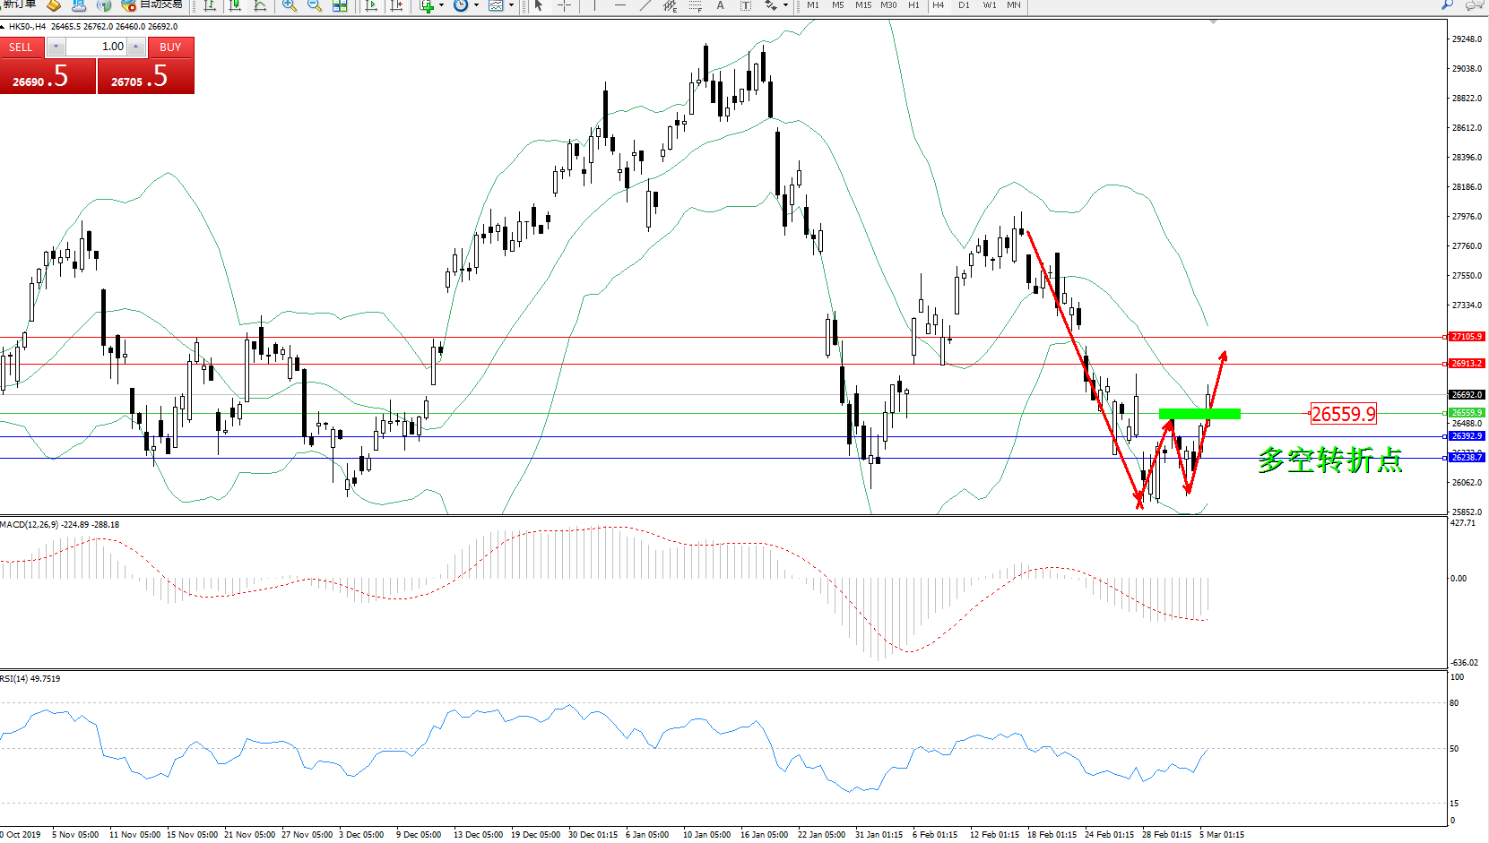Toggle the D1 timeframe button
This screenshot has width=1489, height=843.
coord(964,5)
